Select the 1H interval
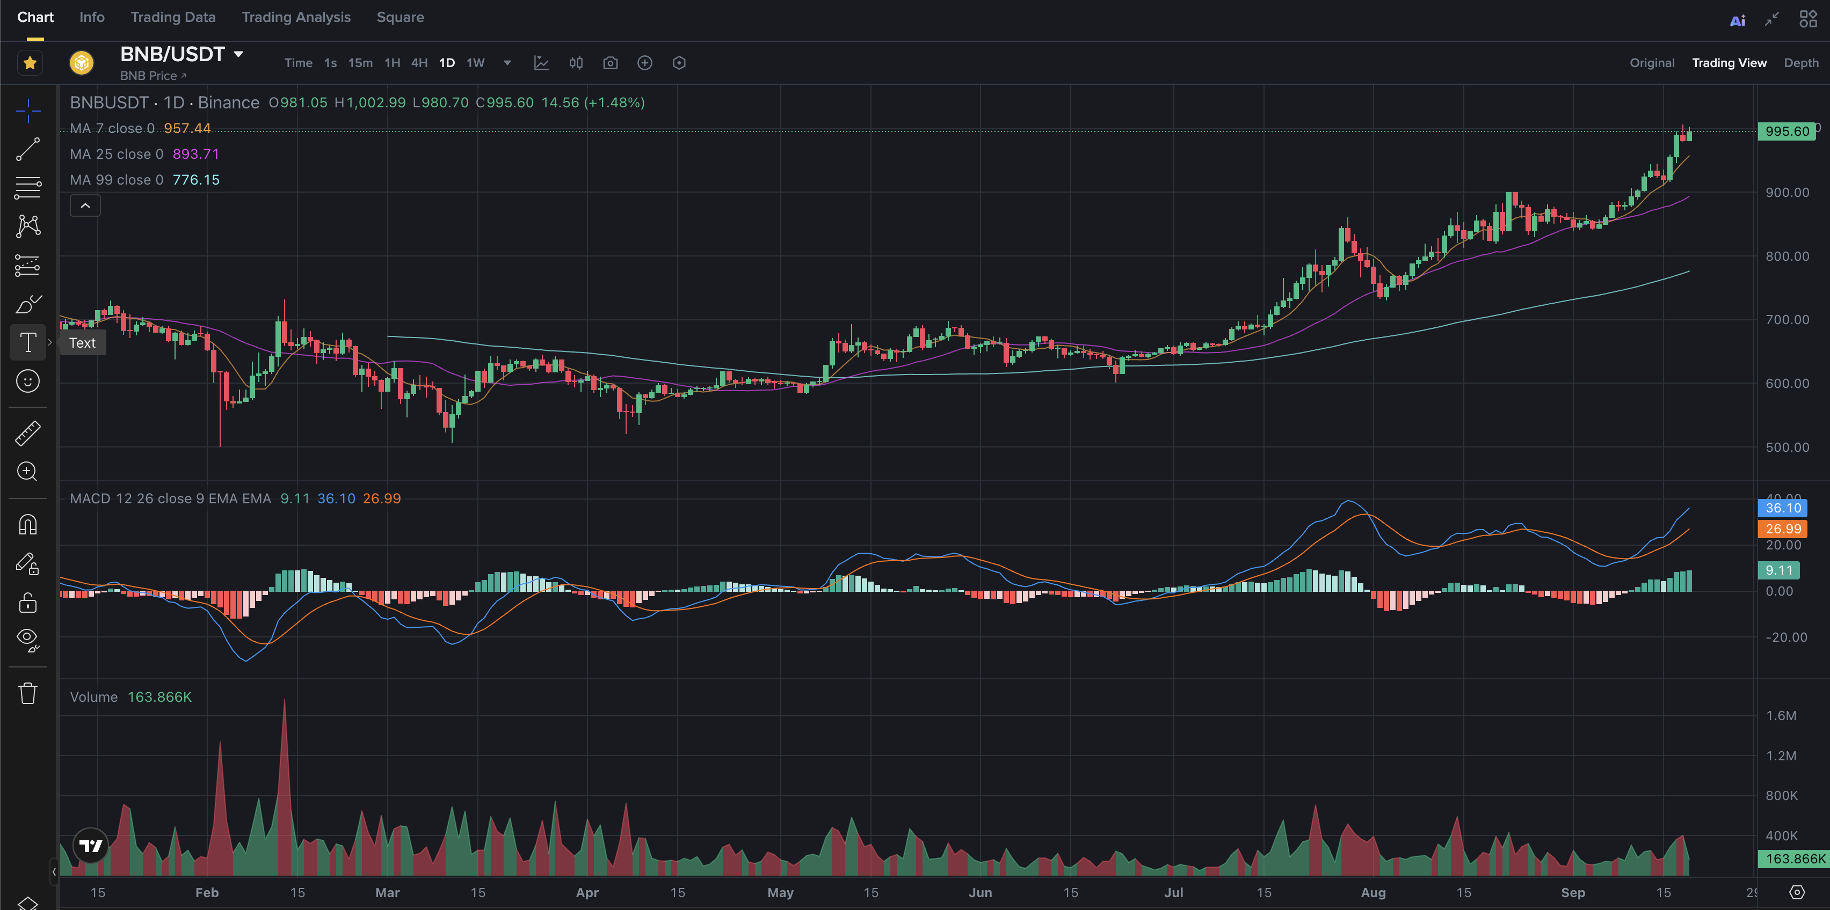This screenshot has width=1830, height=910. click(x=392, y=63)
